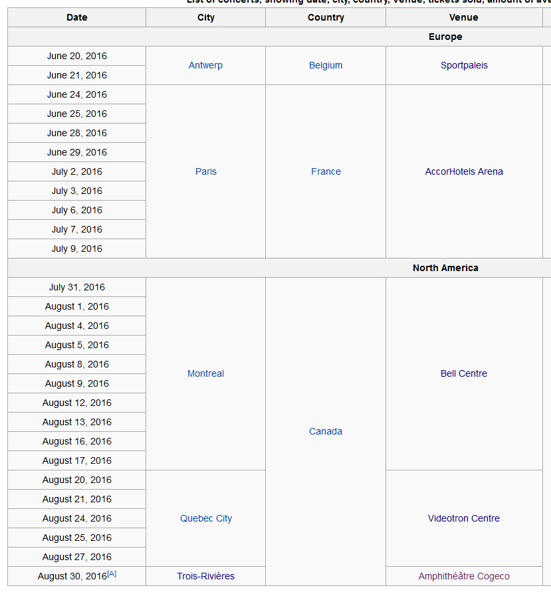
Task: Select the August 30, 2016 date text
Action: click(72, 577)
